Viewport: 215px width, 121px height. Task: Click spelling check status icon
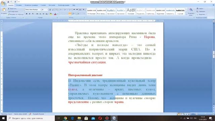pyautogui.click(x=30, y=114)
